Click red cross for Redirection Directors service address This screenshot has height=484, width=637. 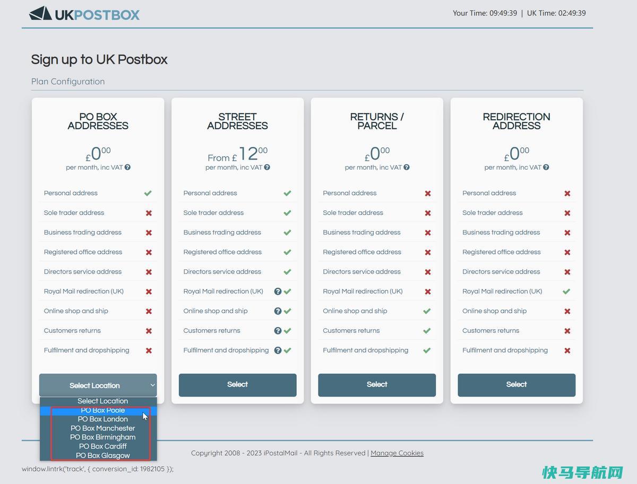[567, 272]
